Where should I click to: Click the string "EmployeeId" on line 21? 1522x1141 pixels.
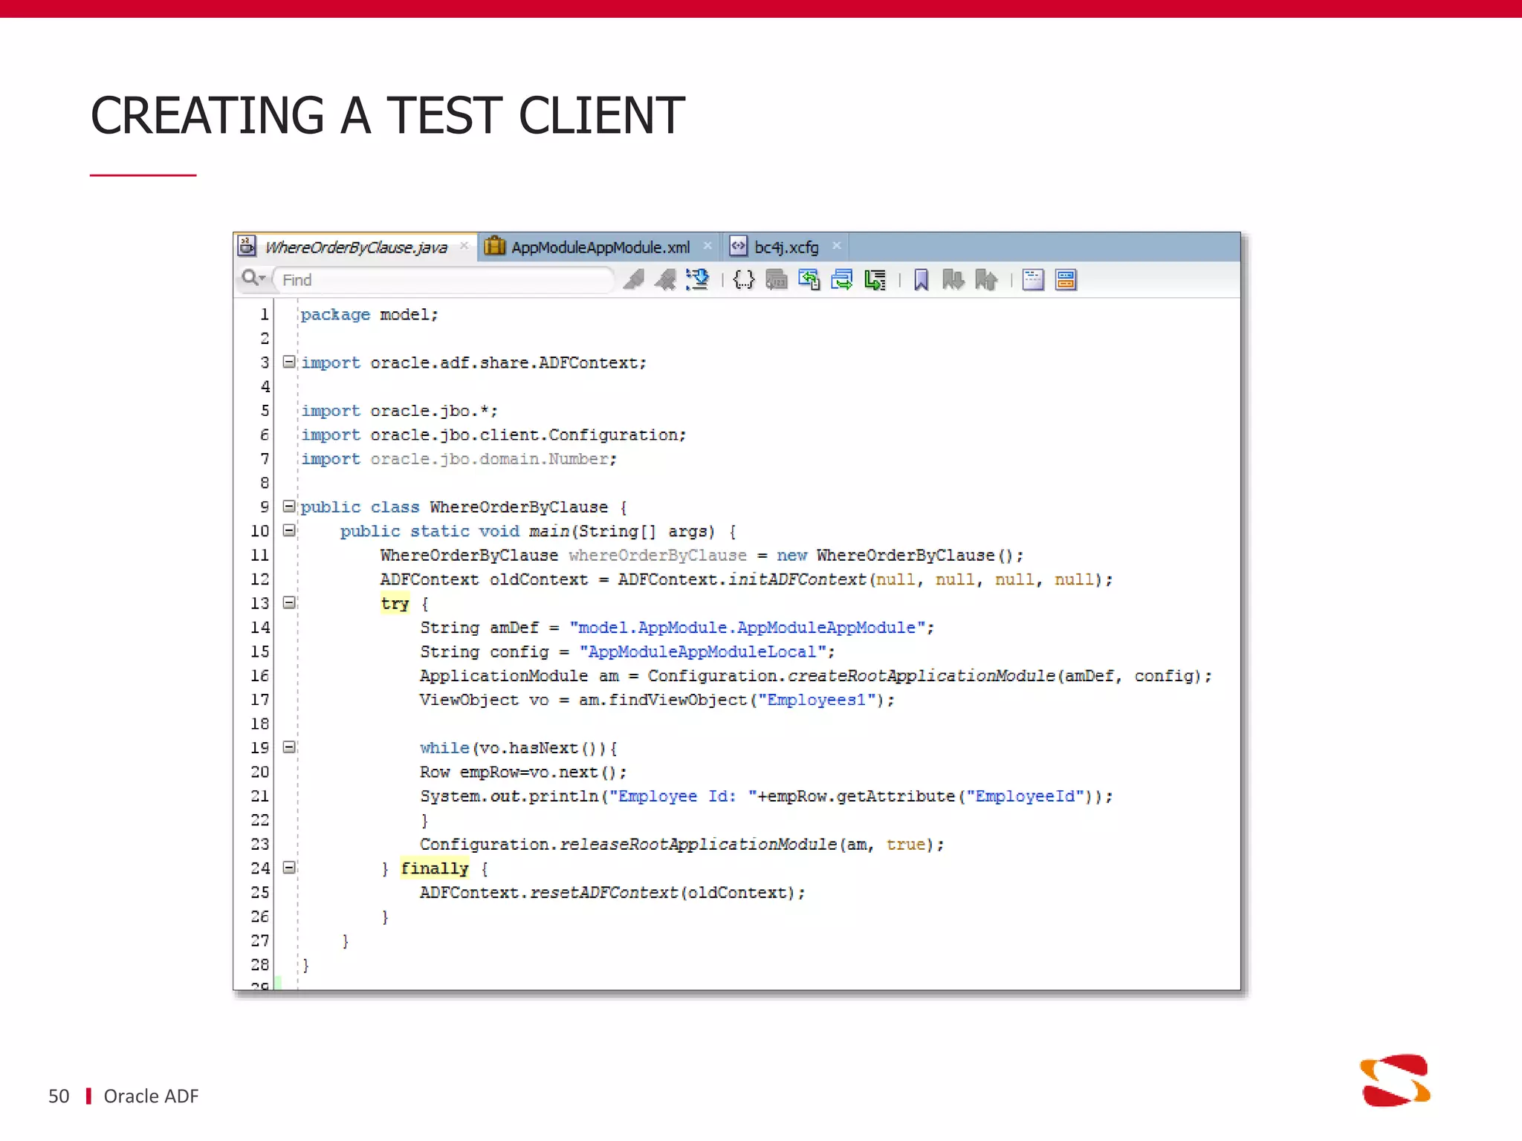pyautogui.click(x=1025, y=796)
